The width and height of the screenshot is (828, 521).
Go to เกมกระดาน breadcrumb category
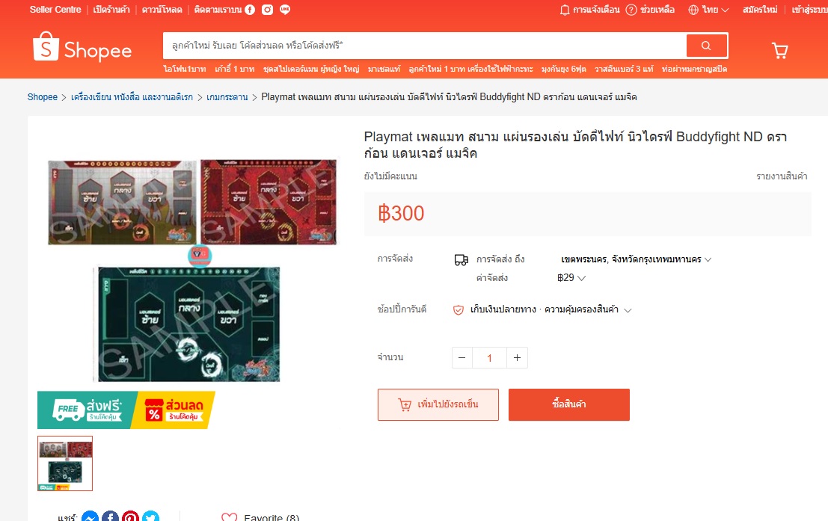[227, 97]
